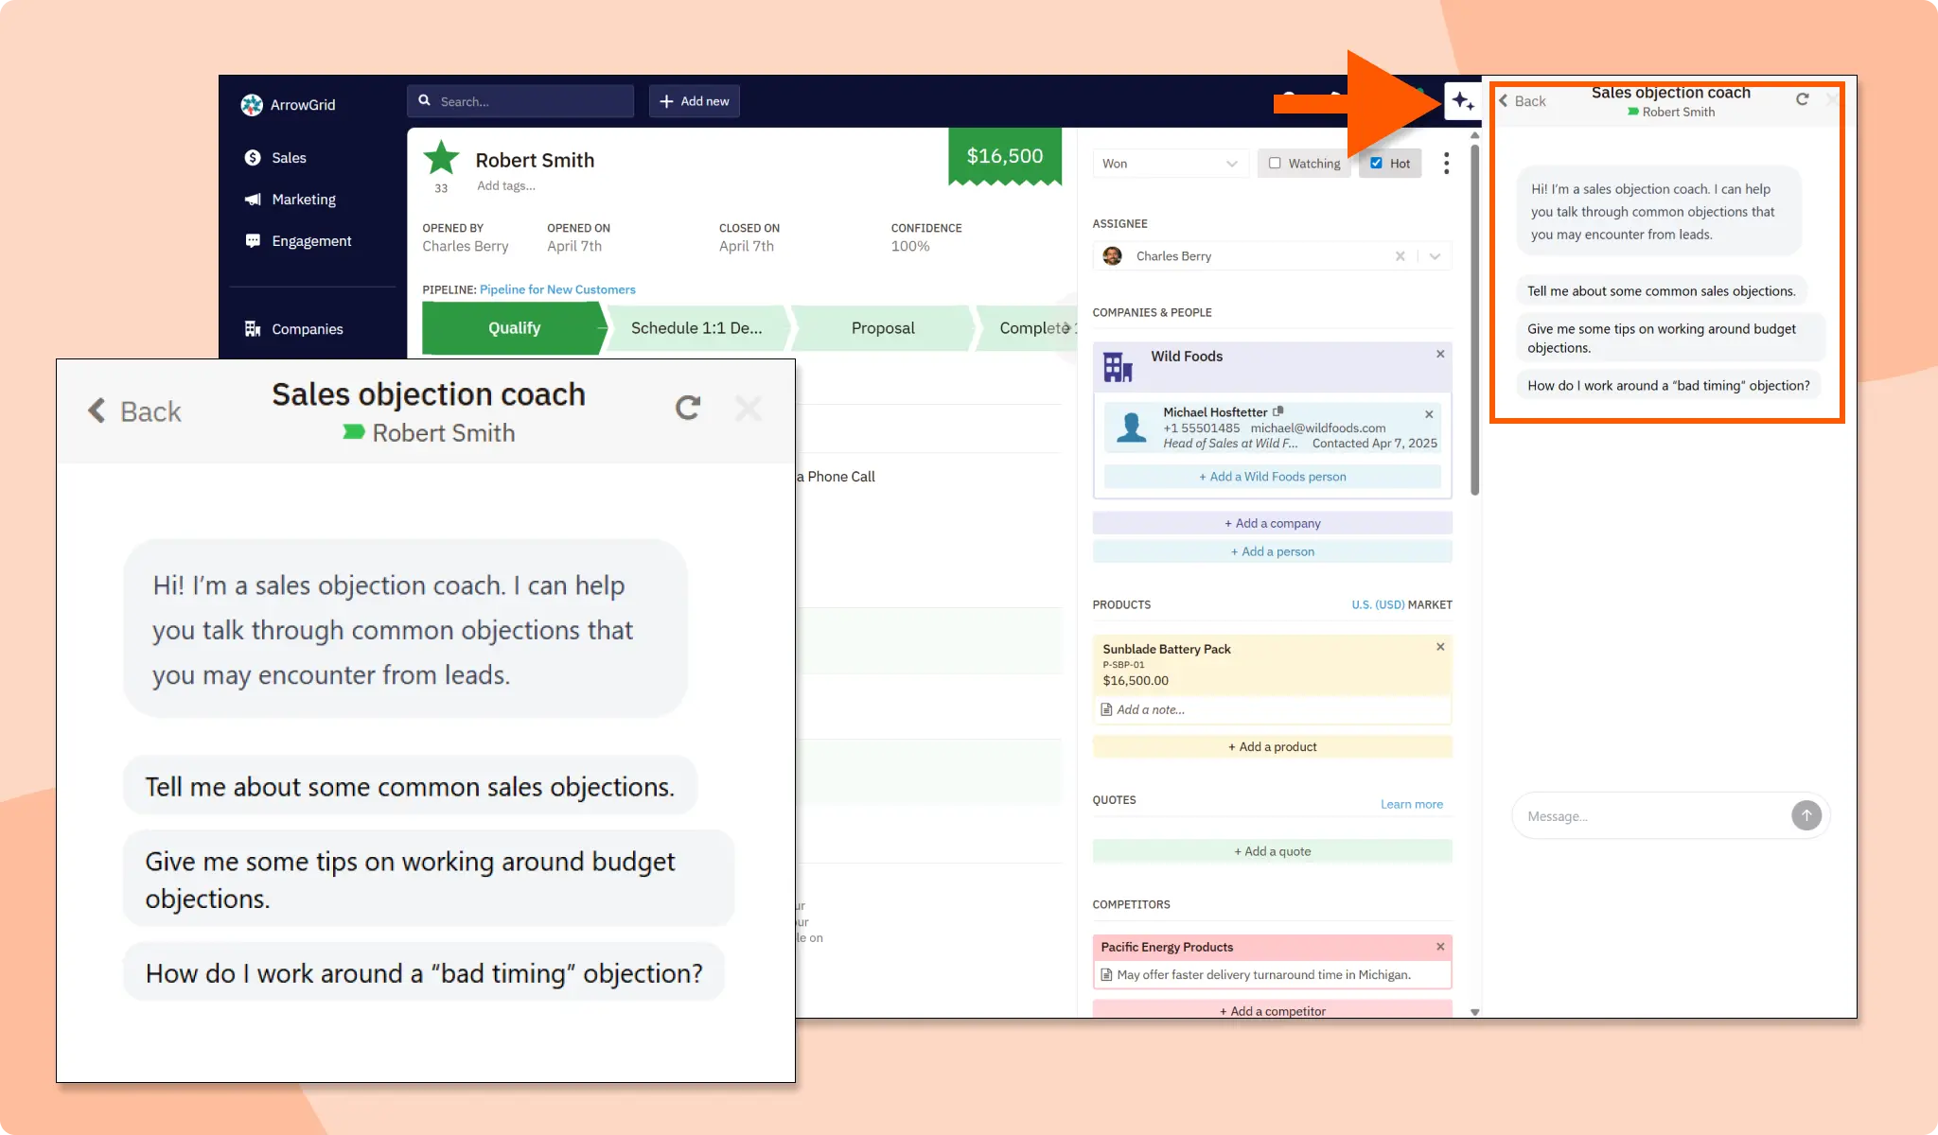Remove Sunblade Battery Pack product

[x=1440, y=647]
